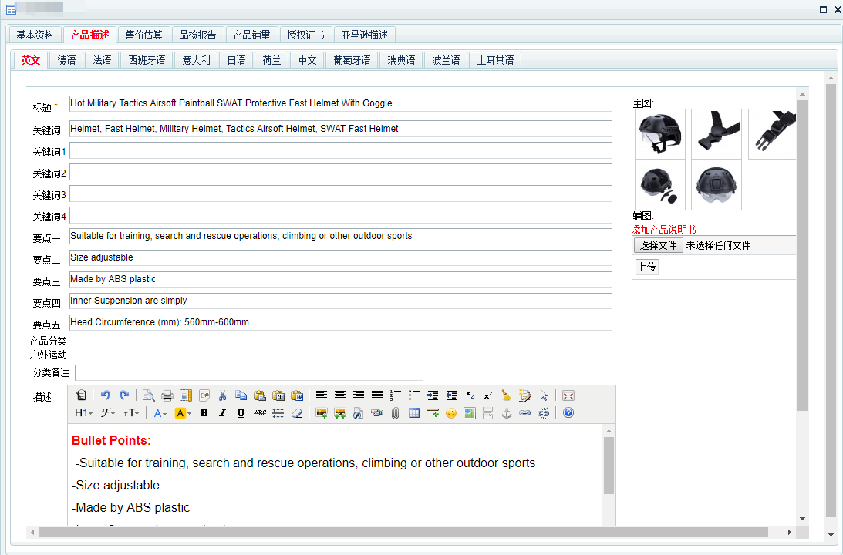Viewport: 843px width, 555px height.
Task: Click the Quick Format icon
Action: (525, 395)
